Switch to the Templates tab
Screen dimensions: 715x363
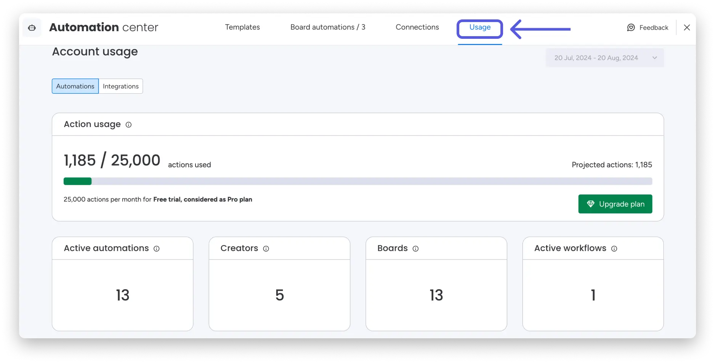click(242, 27)
